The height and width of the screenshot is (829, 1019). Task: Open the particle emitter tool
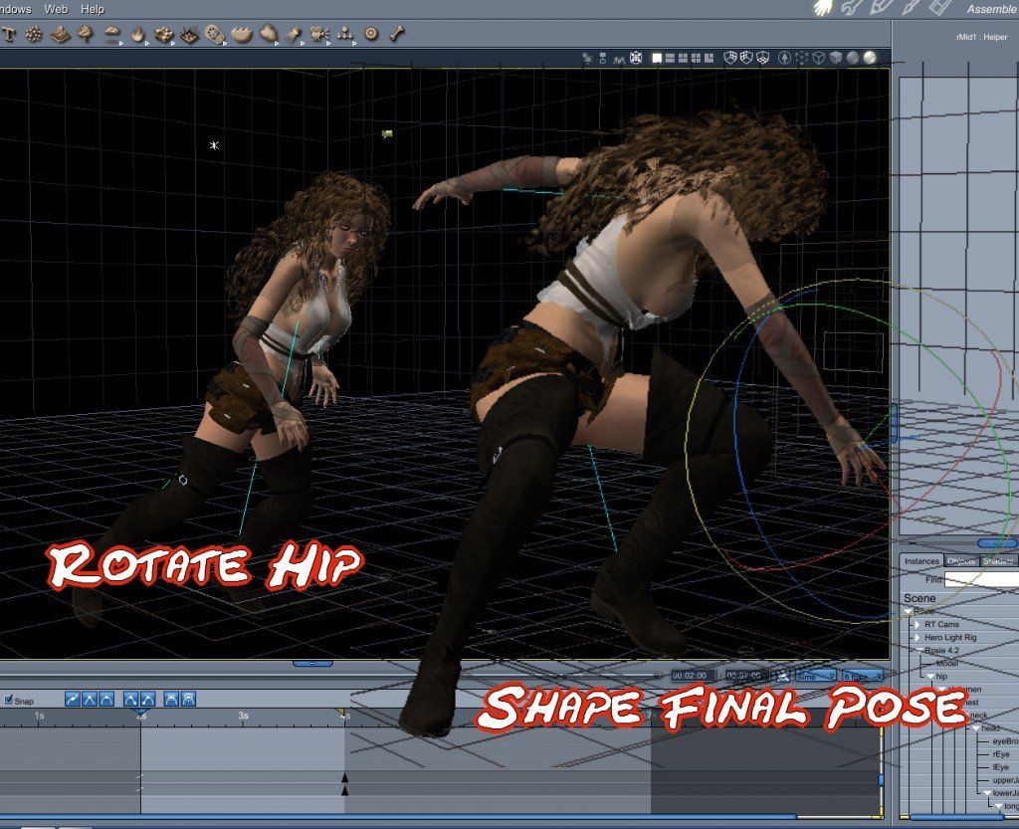point(33,35)
